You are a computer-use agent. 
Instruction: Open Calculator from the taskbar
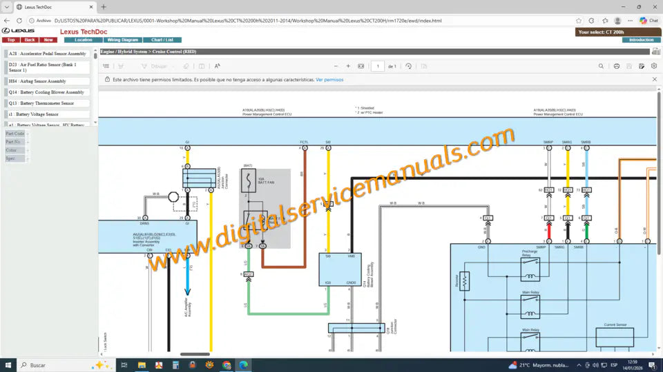coord(175,365)
